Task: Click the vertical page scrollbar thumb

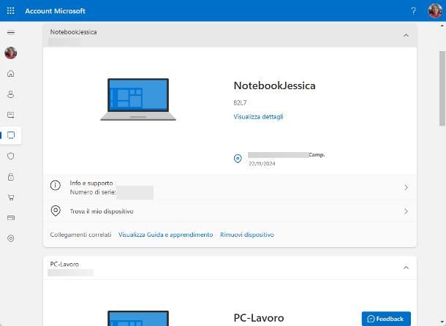Action: pyautogui.click(x=442, y=88)
